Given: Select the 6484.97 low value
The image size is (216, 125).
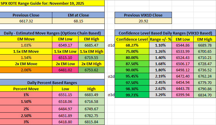Looking at the screenshot, I should 65,109.
